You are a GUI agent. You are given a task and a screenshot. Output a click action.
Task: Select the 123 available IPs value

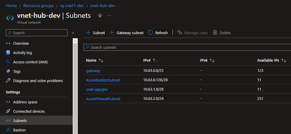click(x=260, y=71)
